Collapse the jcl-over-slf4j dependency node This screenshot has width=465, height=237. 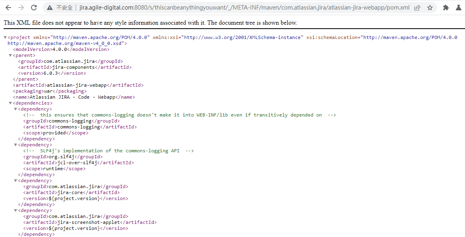[16, 145]
